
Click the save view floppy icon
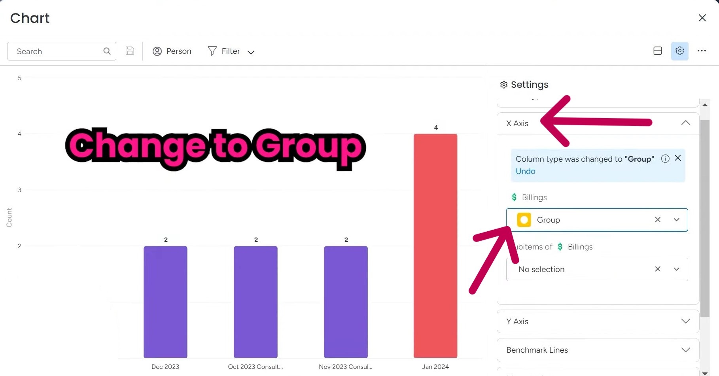[130, 51]
